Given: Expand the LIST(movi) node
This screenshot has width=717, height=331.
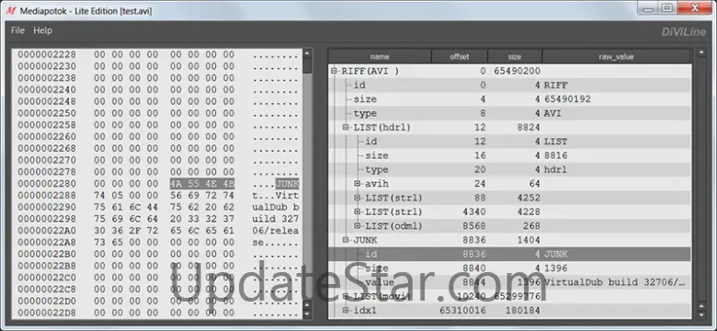Looking at the screenshot, I should [346, 296].
